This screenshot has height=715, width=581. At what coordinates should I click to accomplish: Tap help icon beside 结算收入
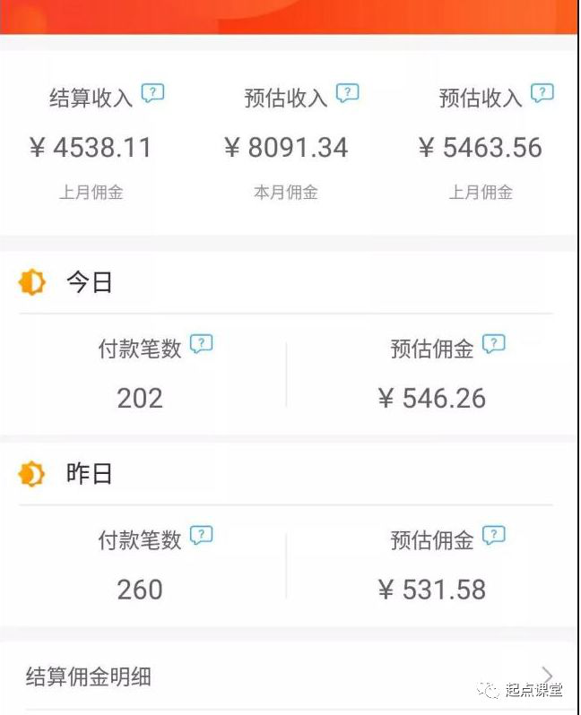pos(152,93)
